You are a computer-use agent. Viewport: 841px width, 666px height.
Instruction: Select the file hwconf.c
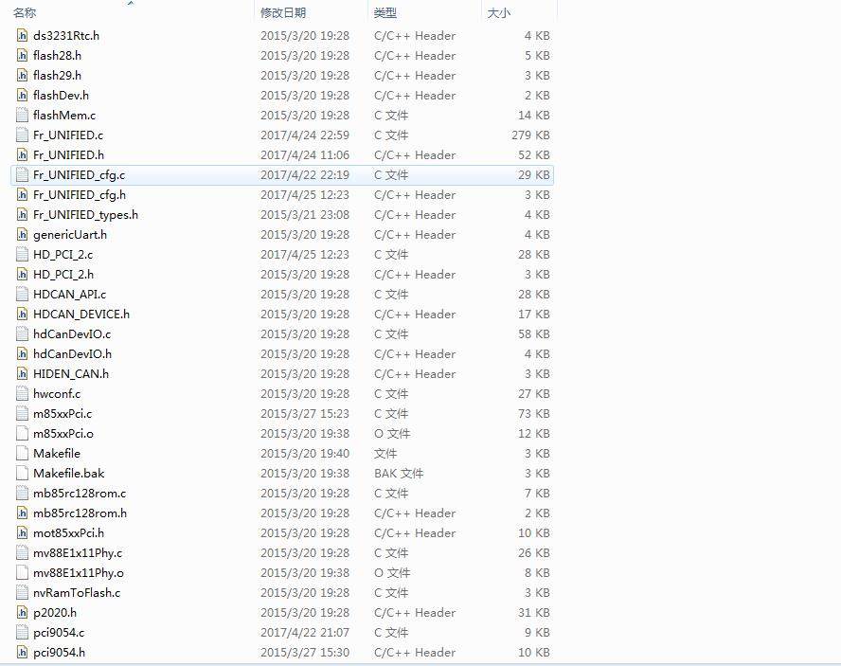point(59,393)
